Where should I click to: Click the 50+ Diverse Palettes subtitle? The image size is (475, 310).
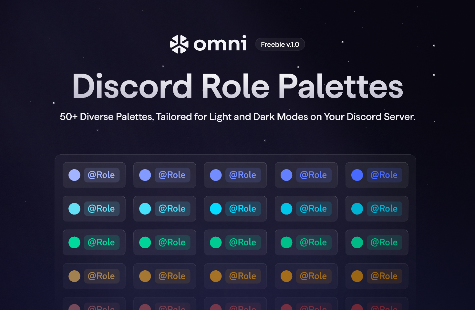click(x=237, y=117)
